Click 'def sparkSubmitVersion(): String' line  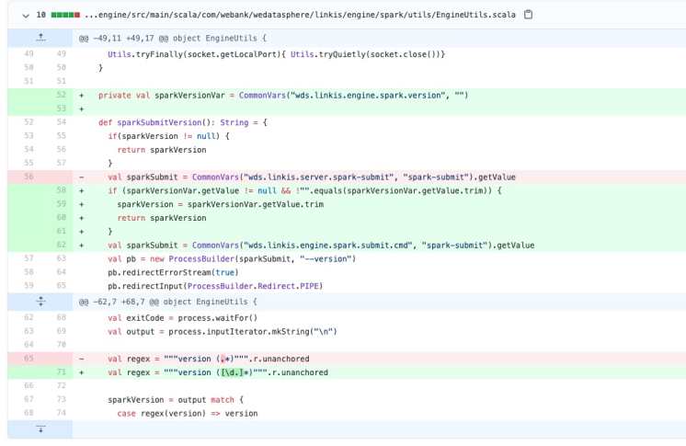tap(182, 122)
